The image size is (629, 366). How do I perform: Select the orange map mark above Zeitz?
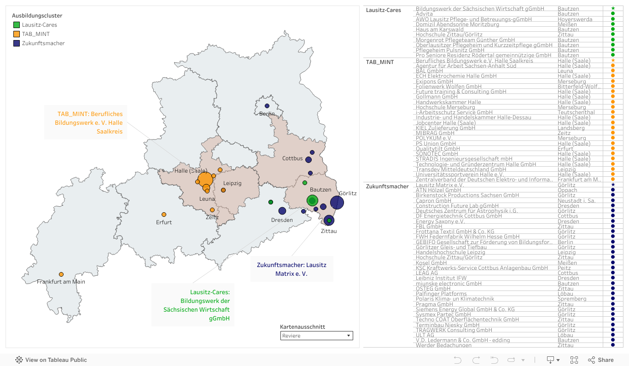tap(212, 210)
